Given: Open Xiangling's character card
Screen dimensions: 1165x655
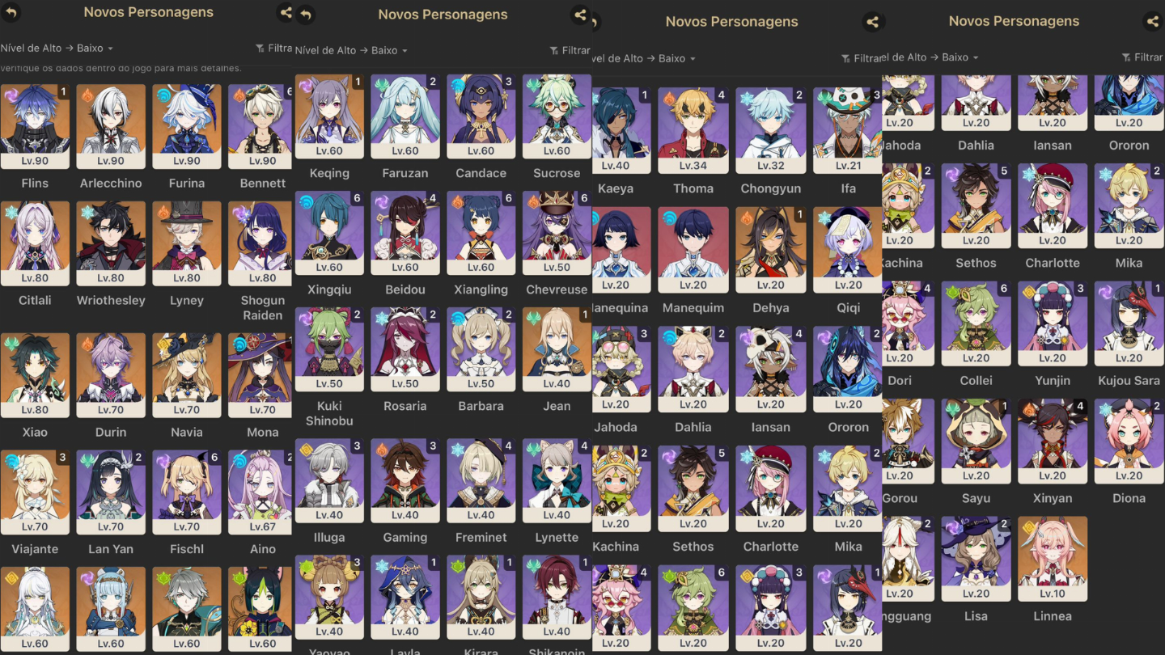Looking at the screenshot, I should [481, 233].
